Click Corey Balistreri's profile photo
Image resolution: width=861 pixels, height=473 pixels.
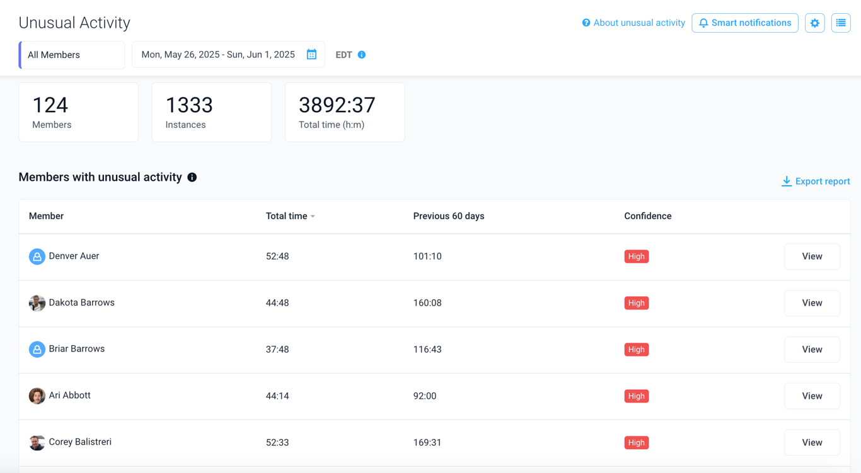pyautogui.click(x=37, y=443)
